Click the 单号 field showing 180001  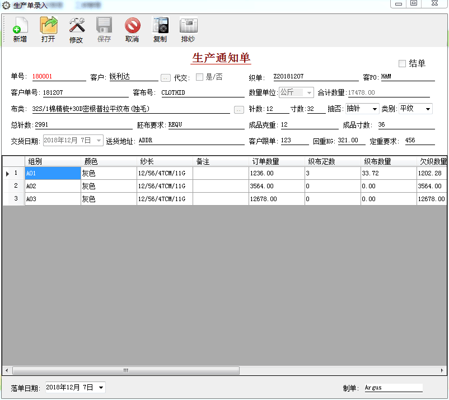[x=59, y=77]
